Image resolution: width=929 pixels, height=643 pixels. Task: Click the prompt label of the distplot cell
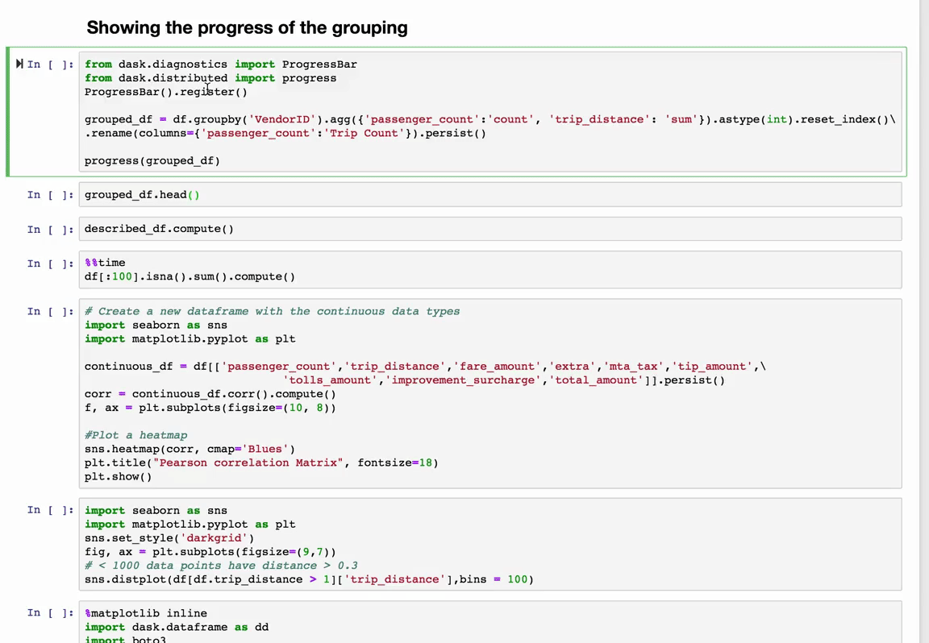(50, 510)
